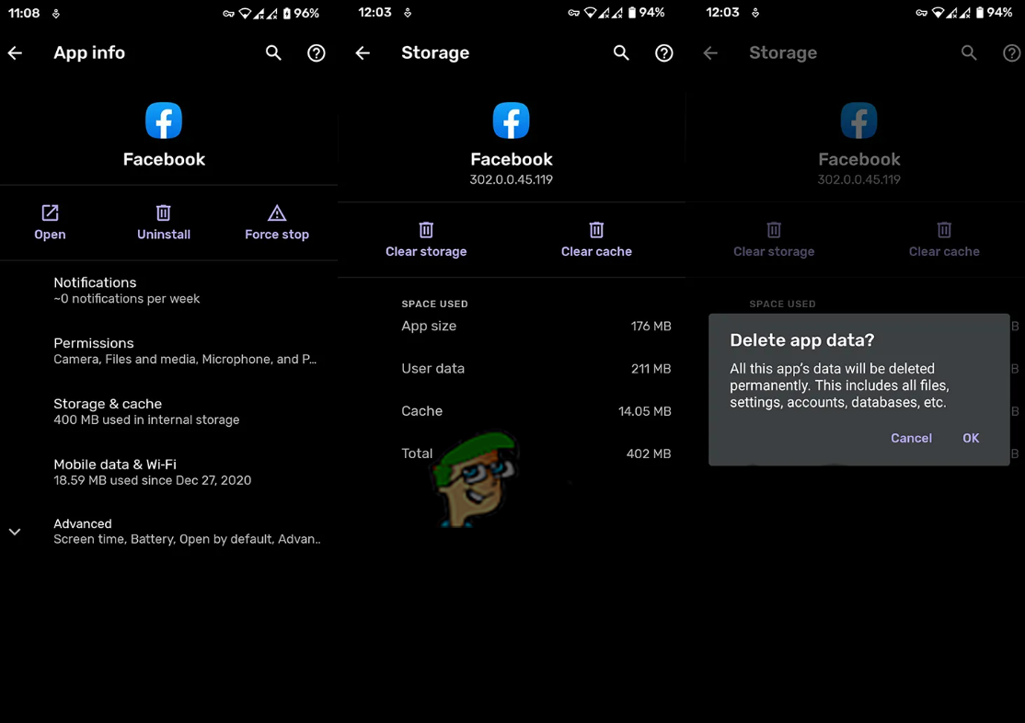The height and width of the screenshot is (723, 1025).
Task: Open Notifications settings for Facebook
Action: pyautogui.click(x=168, y=291)
